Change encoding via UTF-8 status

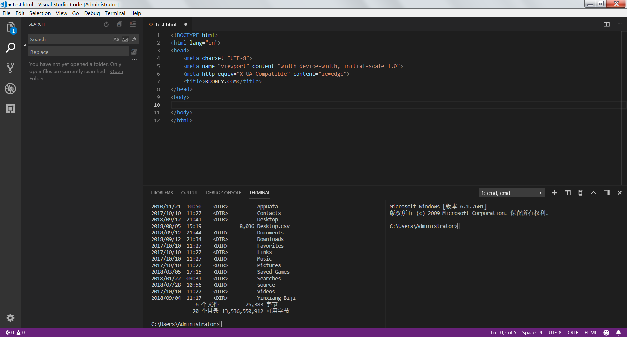coord(555,333)
